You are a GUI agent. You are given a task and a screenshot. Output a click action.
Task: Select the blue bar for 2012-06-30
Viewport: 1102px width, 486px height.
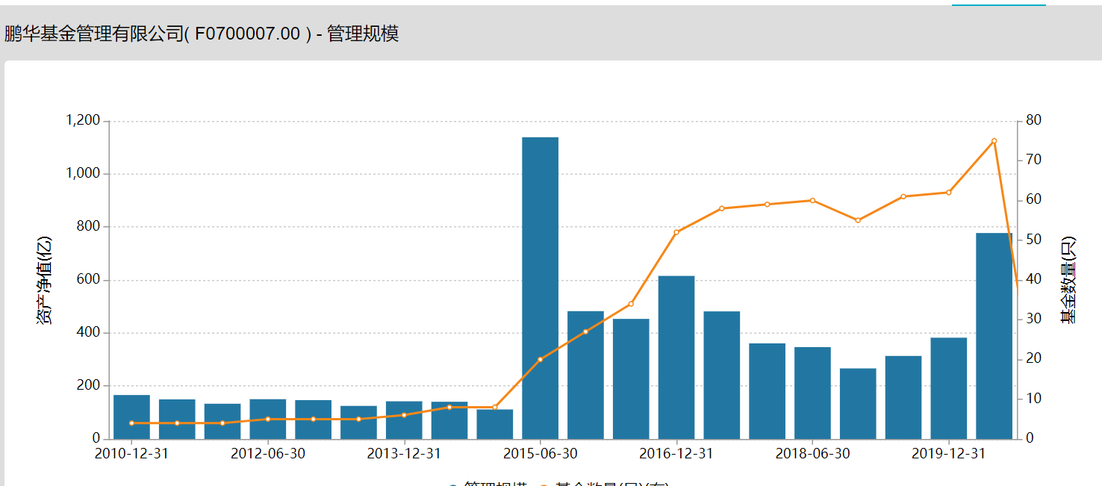[x=268, y=419]
